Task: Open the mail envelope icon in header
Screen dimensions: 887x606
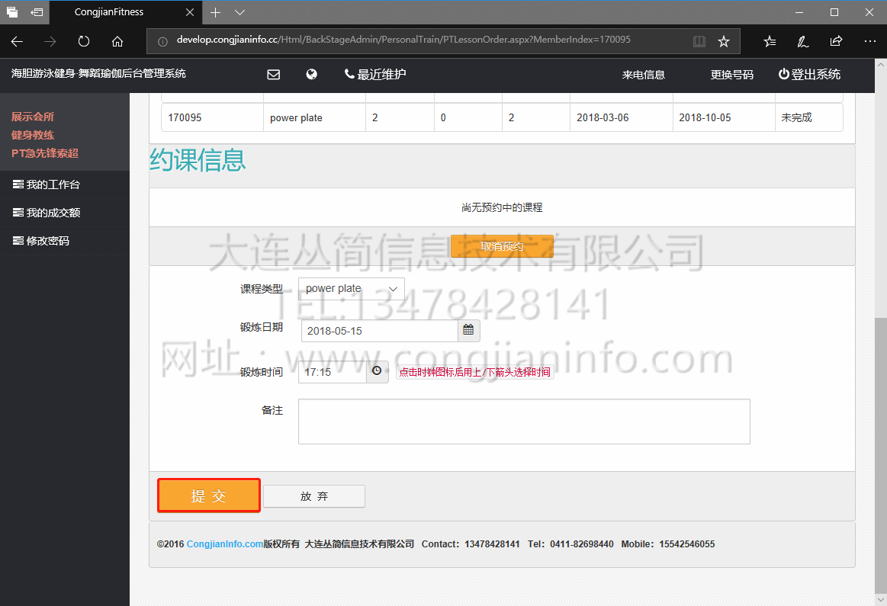Action: point(273,74)
